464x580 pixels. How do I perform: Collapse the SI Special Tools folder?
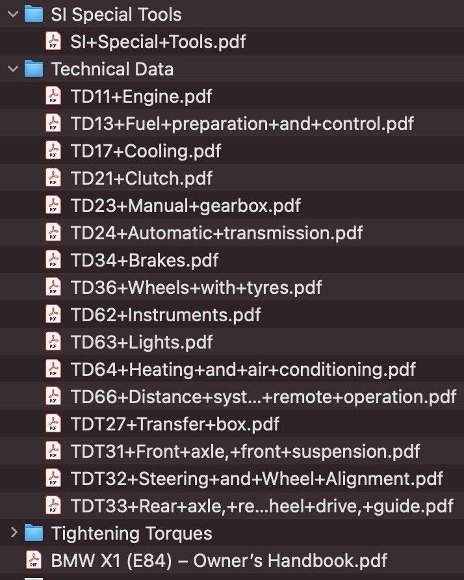13,14
